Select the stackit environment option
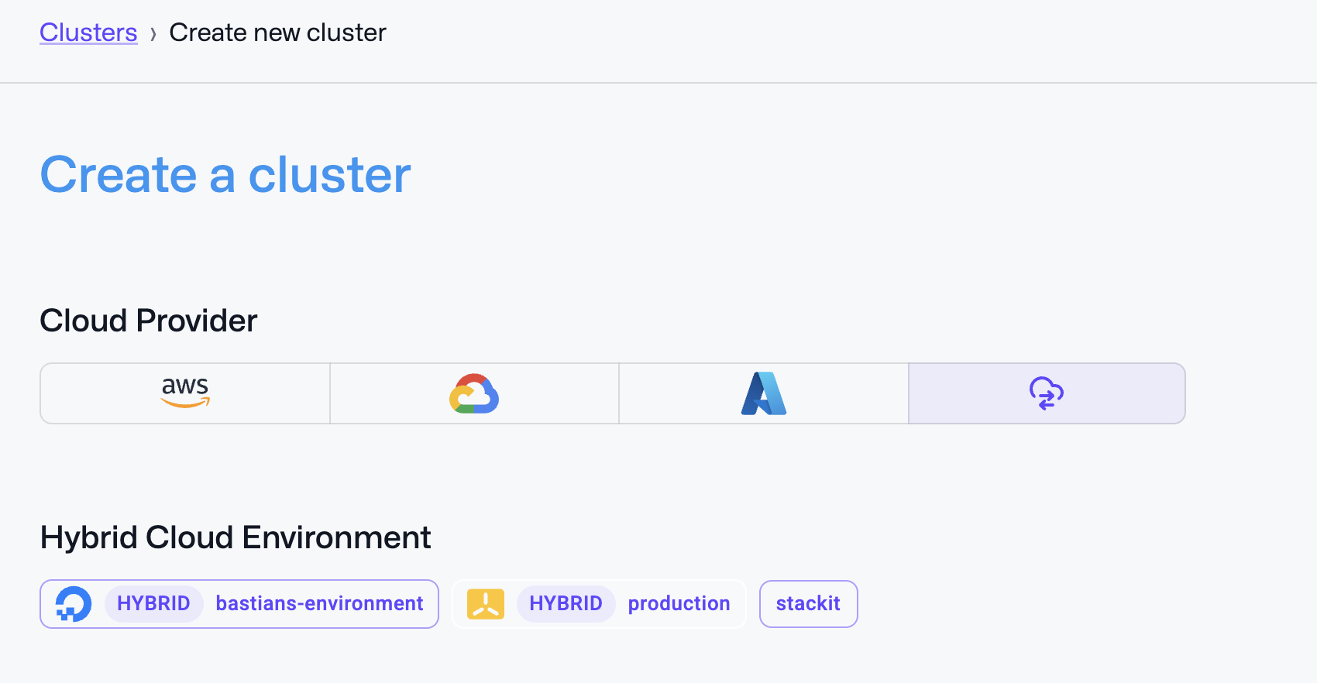1317x683 pixels. pyautogui.click(x=808, y=603)
